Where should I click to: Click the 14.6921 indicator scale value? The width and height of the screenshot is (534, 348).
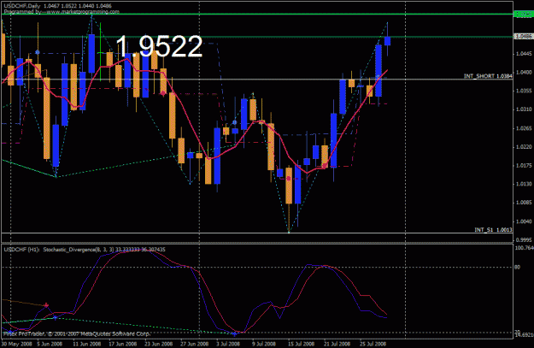524,334
